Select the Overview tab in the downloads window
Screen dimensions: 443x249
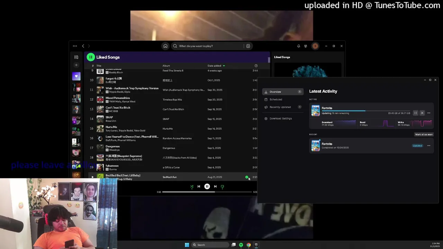point(283,92)
